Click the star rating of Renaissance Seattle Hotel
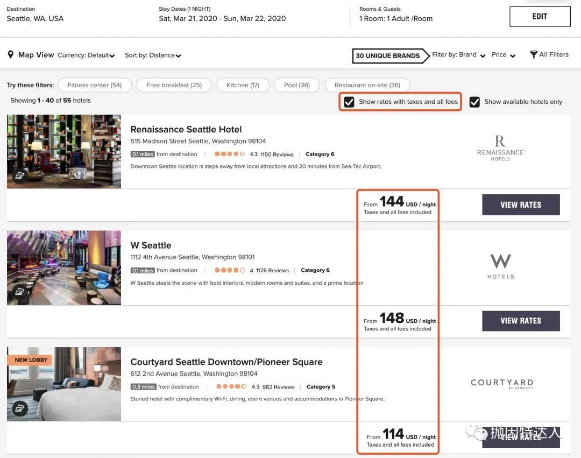This screenshot has height=458, width=581. point(229,154)
